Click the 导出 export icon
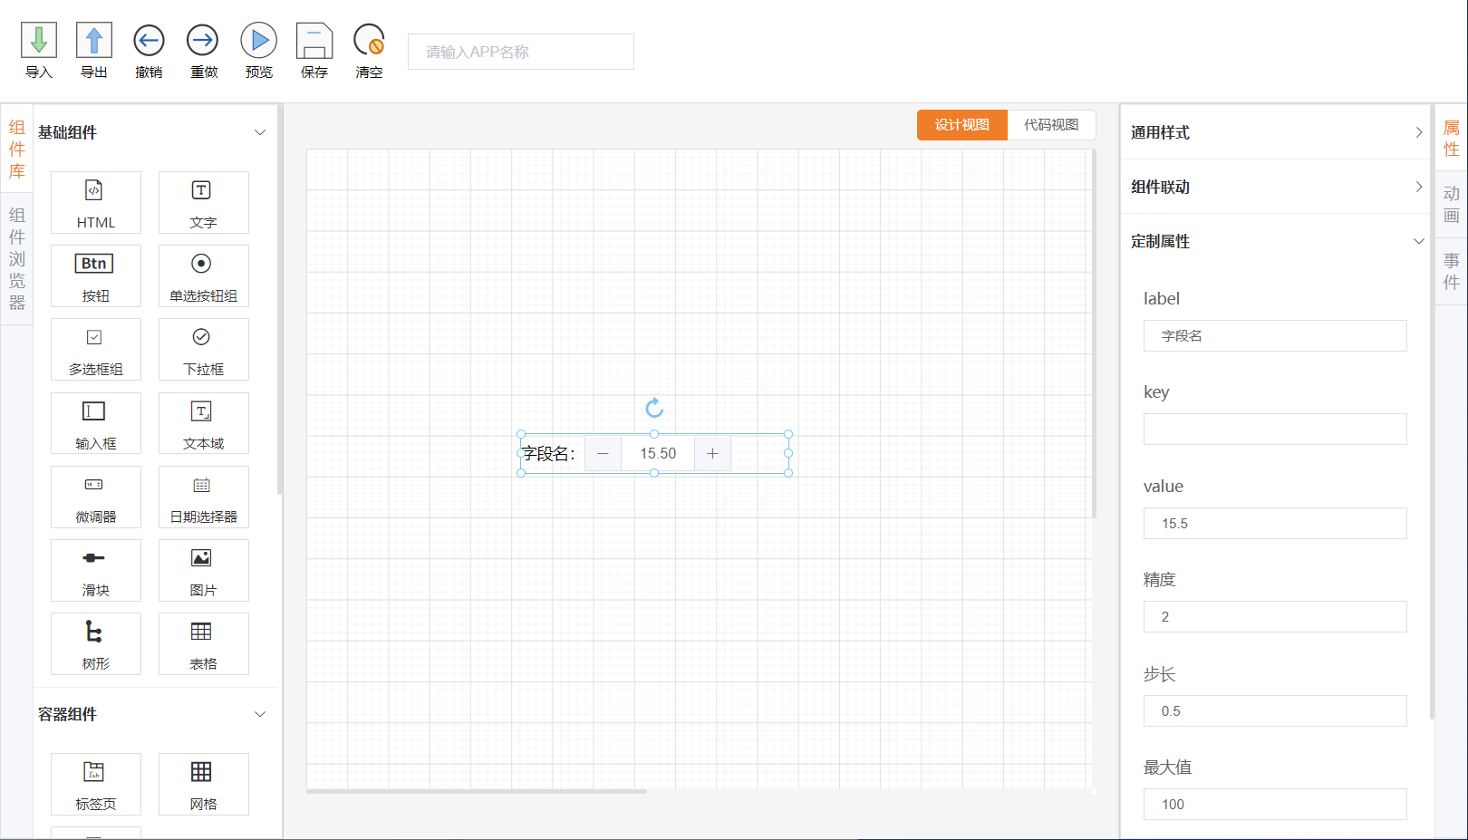 click(x=94, y=41)
